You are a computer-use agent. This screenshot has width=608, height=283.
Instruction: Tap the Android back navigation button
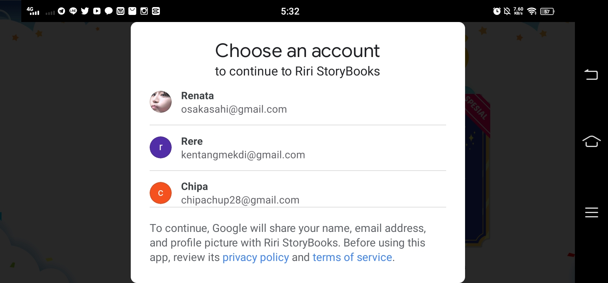click(591, 74)
